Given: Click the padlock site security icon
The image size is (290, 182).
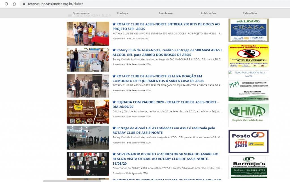Looking at the screenshot, I should [x=24, y=4].
